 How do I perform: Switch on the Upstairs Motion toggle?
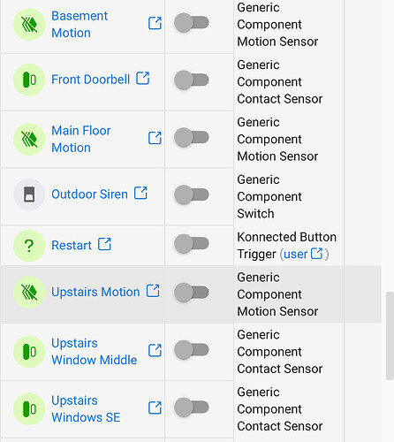pyautogui.click(x=192, y=293)
